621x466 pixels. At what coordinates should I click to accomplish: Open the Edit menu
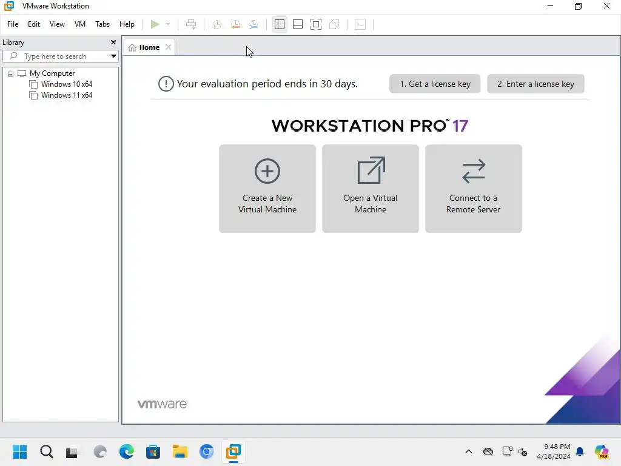[34, 24]
